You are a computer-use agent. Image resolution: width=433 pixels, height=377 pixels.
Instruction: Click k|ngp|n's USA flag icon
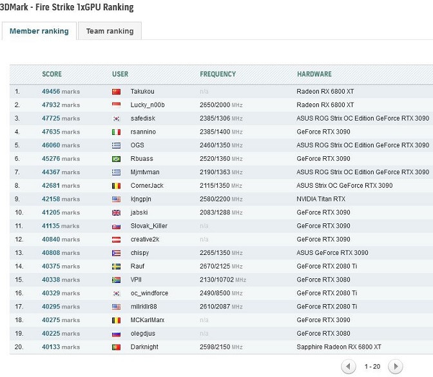coord(116,199)
